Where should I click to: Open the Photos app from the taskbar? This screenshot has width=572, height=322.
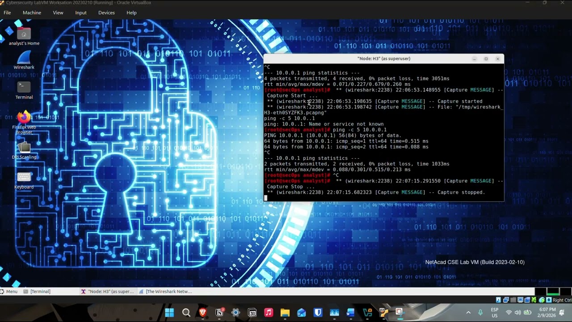click(334, 313)
